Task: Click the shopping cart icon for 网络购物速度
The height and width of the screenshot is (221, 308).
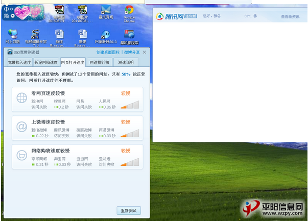Action: [x=21, y=155]
